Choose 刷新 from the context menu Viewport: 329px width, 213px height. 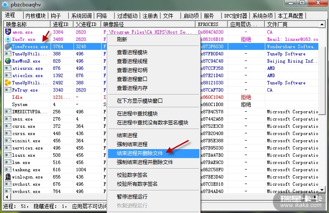pos(153,39)
